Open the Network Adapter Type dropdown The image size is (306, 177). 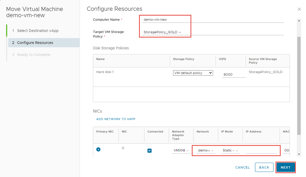(x=181, y=150)
